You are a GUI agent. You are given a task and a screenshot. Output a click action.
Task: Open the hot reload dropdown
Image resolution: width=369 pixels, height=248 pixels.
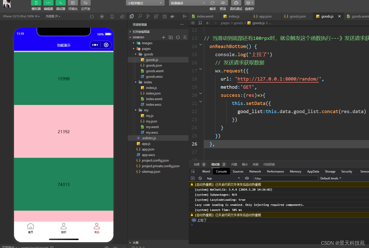click(x=53, y=16)
